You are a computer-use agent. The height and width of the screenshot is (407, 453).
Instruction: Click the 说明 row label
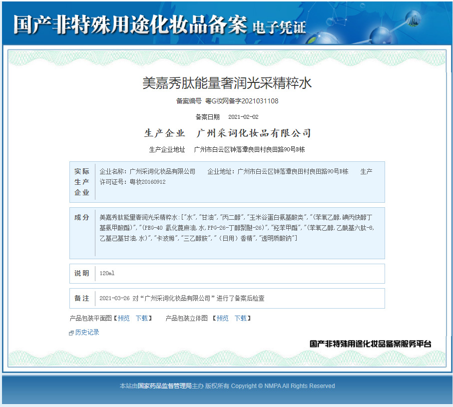point(82,273)
